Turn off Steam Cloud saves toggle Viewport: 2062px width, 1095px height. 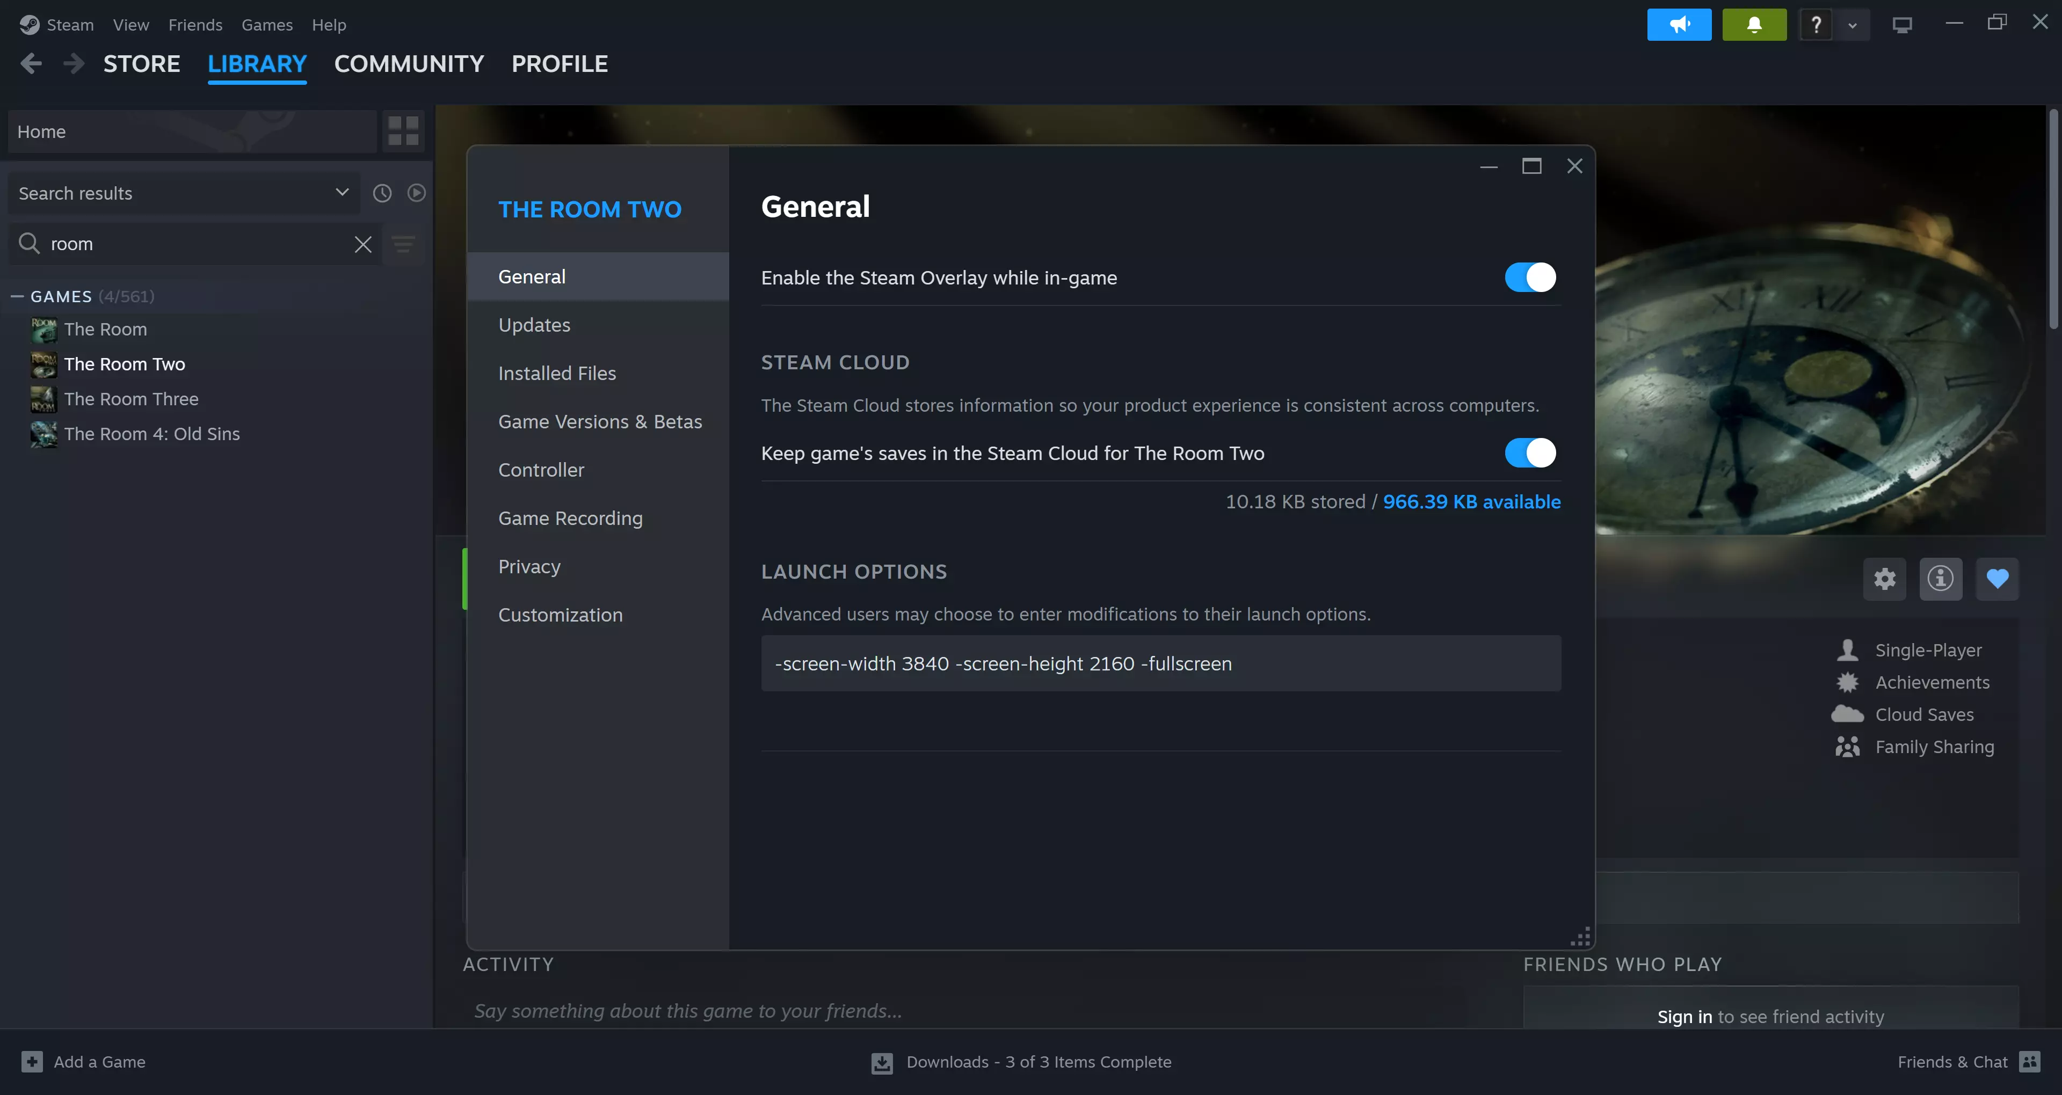1530,453
